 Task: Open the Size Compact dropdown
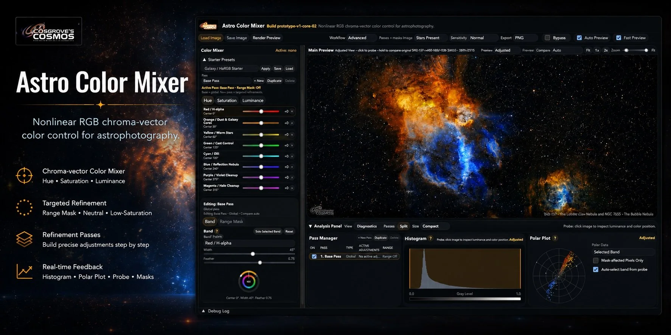(x=435, y=226)
